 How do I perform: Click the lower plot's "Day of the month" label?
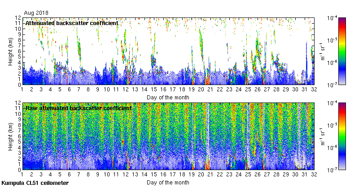[x=168, y=183]
